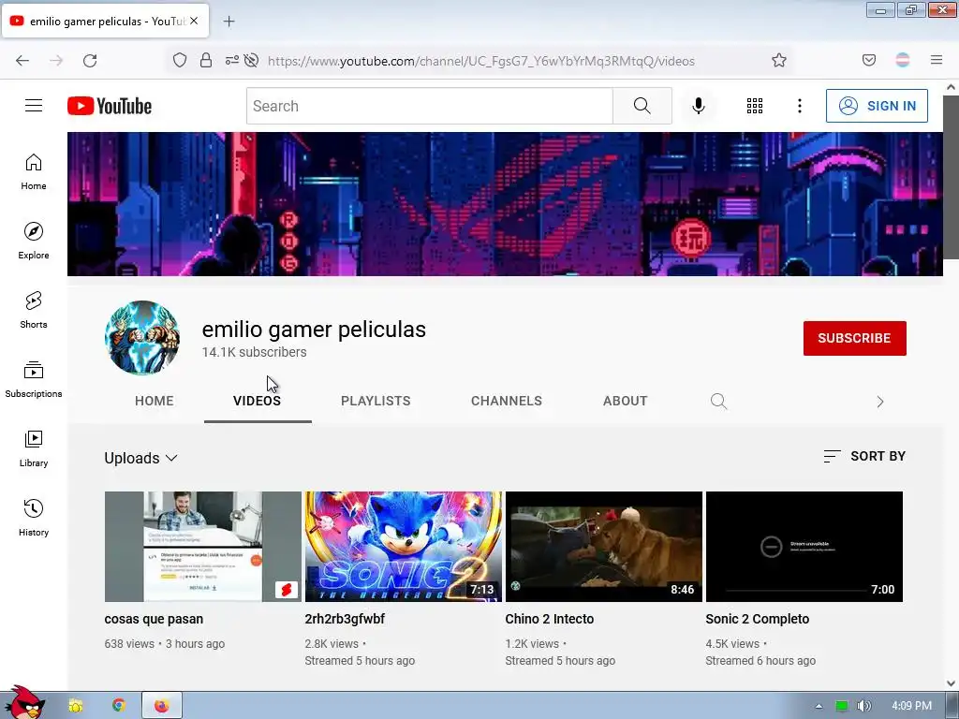Open the YouTube apps grid
959x719 pixels.
[x=755, y=106]
